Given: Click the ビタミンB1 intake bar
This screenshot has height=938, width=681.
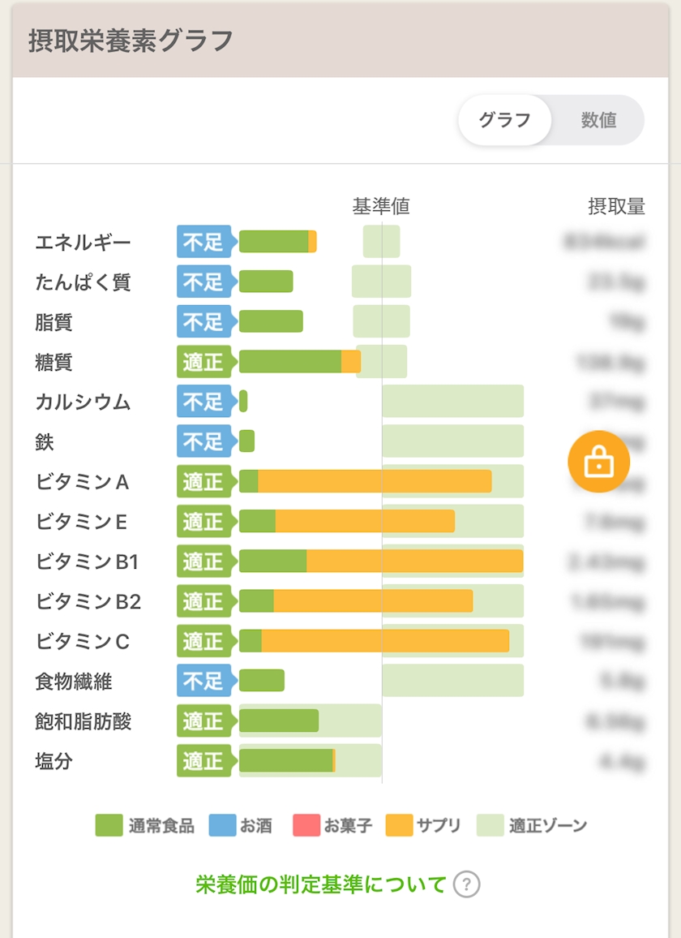Looking at the screenshot, I should (381, 561).
